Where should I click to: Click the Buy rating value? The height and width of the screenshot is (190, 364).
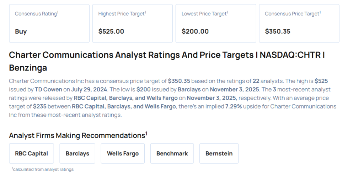point(21,32)
